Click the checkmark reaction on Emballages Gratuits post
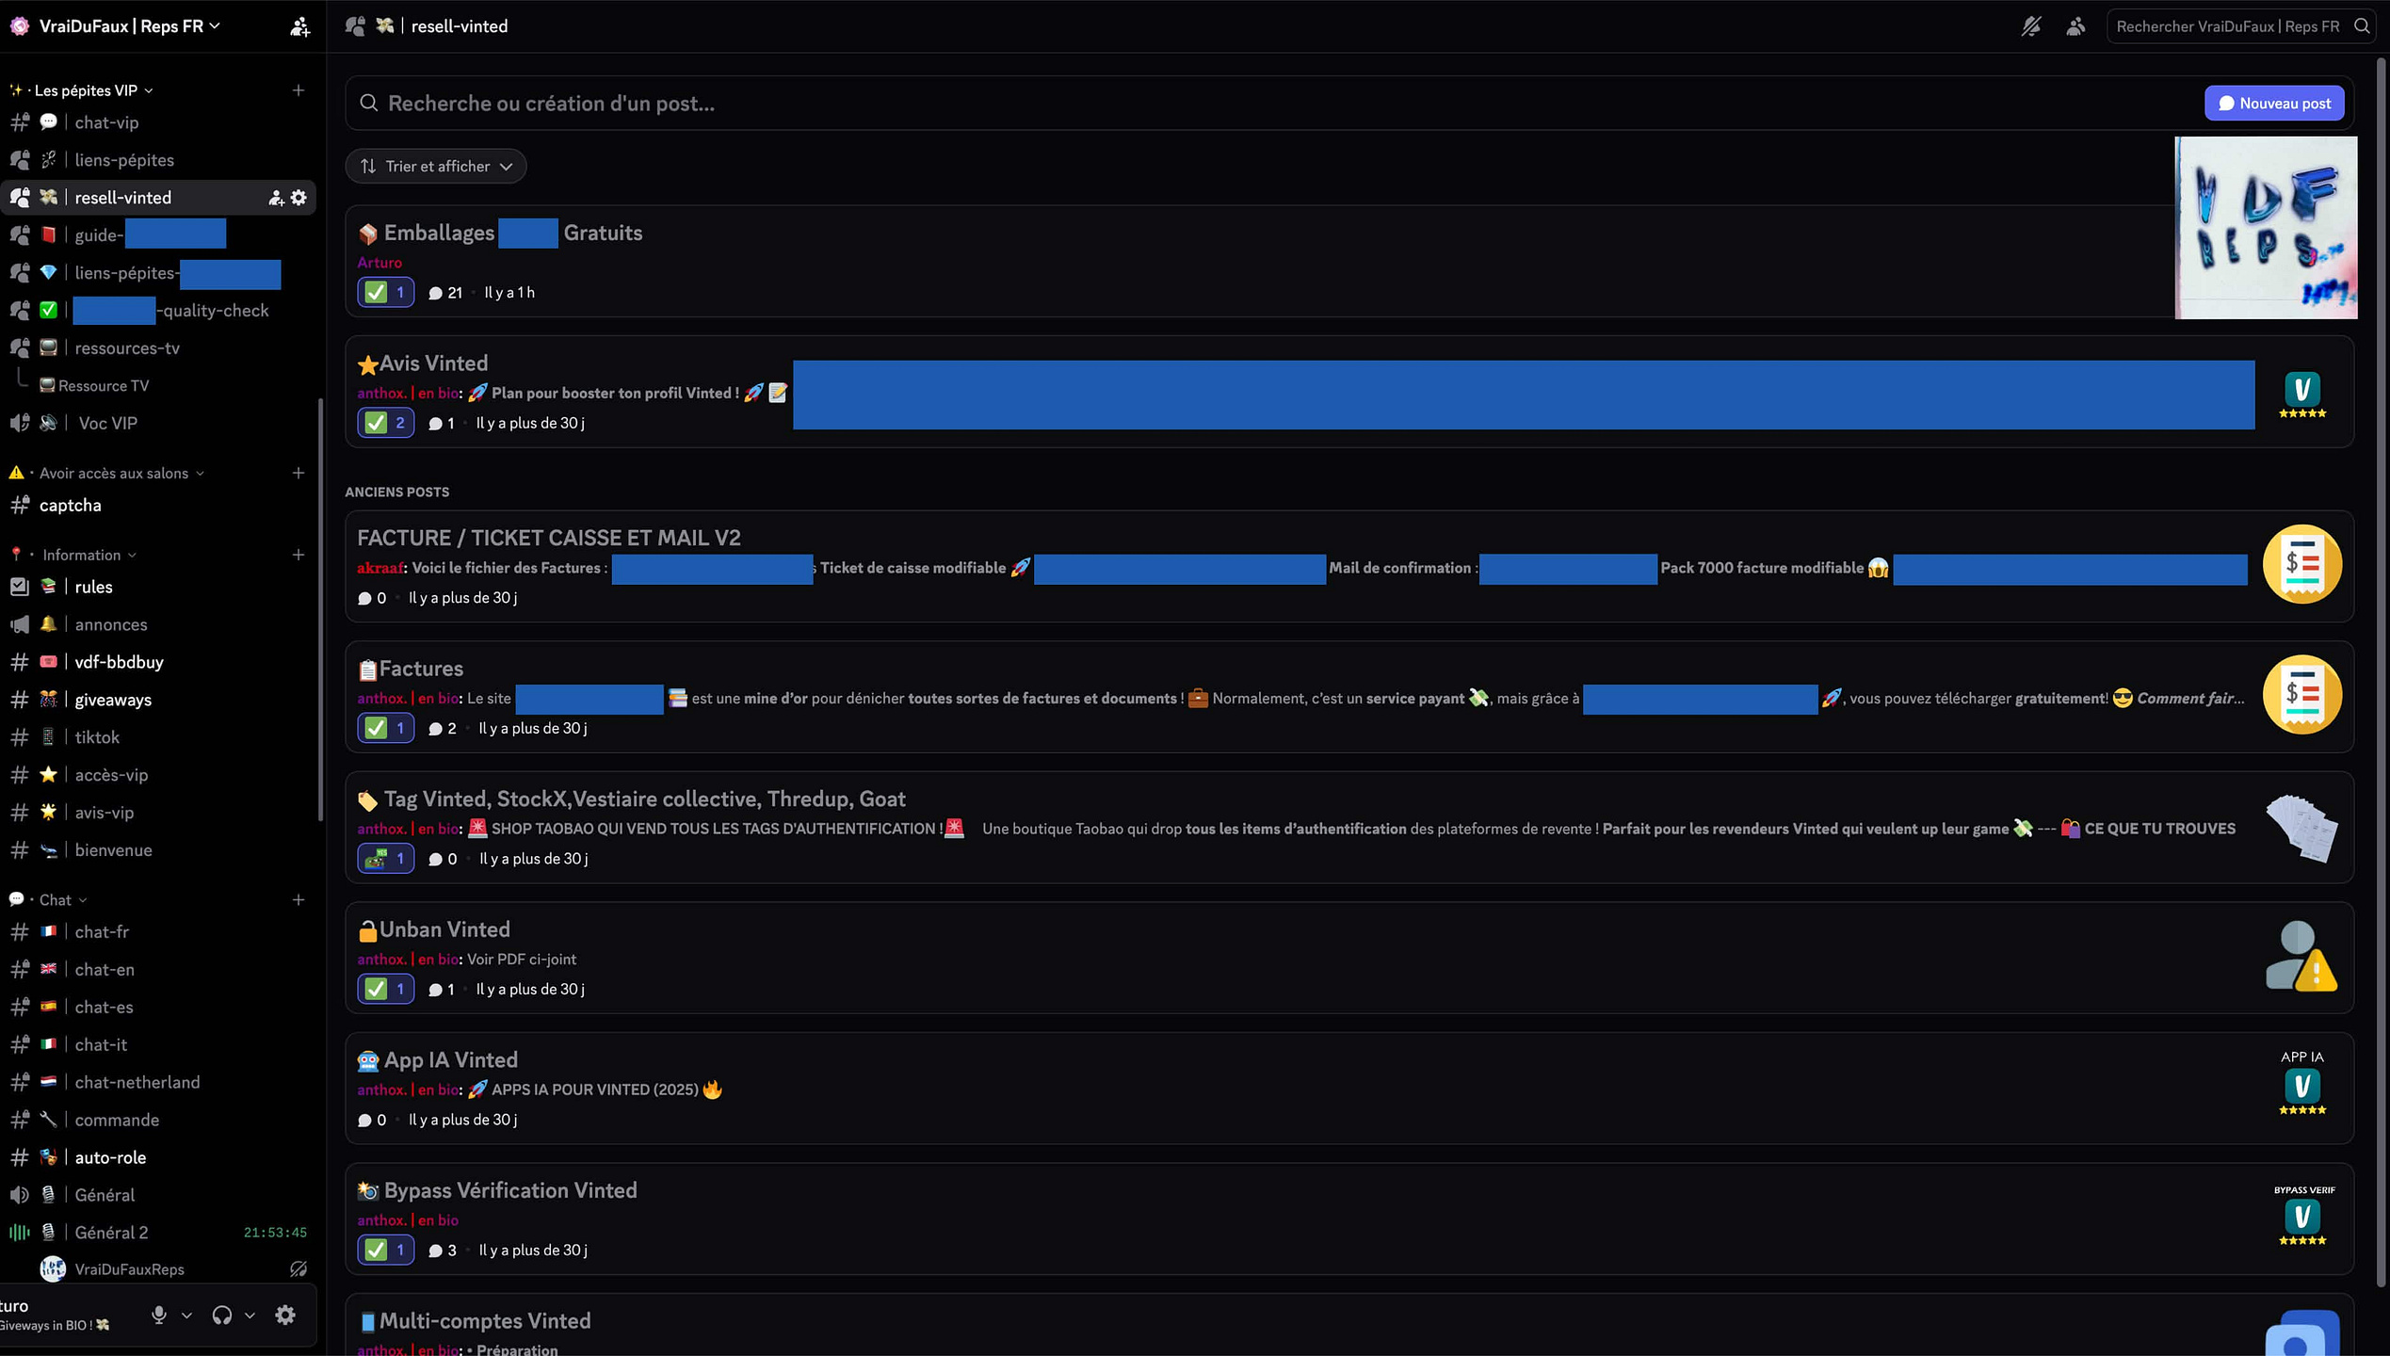Screen dimensions: 2390x1356 [x=385, y=293]
